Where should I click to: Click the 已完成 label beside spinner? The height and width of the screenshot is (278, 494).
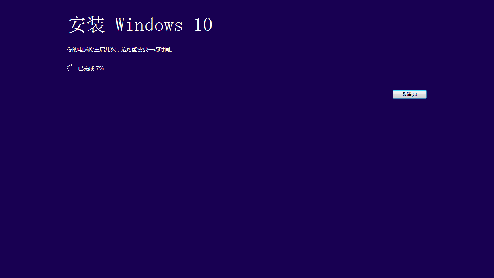tap(86, 68)
